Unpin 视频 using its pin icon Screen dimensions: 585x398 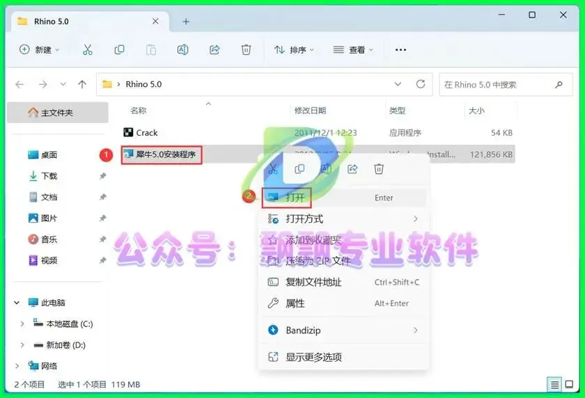point(102,260)
